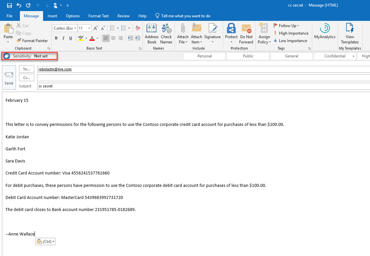Clear all formatting with eraser icon

pyautogui.click(x=138, y=28)
